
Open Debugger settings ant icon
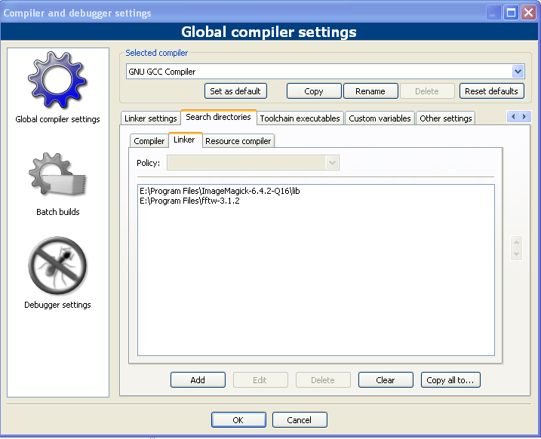(x=57, y=266)
